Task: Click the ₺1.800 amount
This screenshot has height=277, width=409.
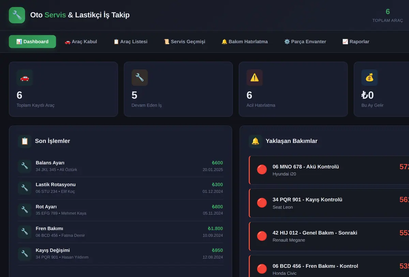Action: (x=215, y=228)
